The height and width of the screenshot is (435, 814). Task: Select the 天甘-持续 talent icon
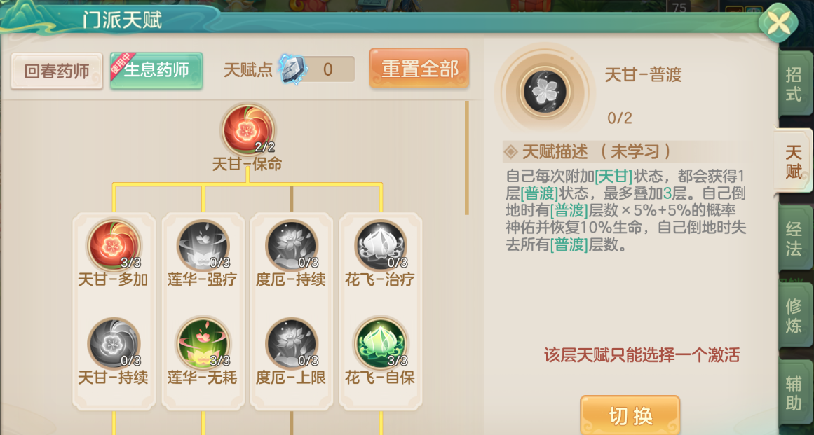coord(114,343)
